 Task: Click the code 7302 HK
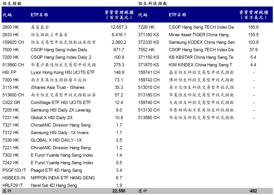pos(11,155)
